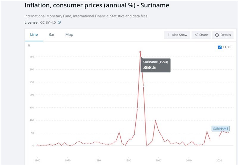
Task: Select the Line chart tab
Action: pos(34,35)
